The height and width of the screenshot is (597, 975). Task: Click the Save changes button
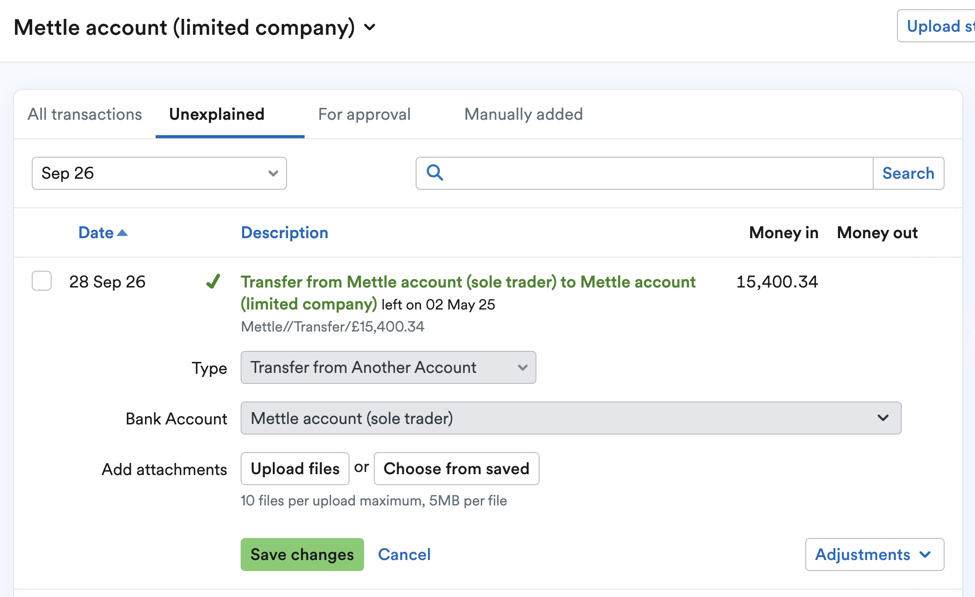302,555
